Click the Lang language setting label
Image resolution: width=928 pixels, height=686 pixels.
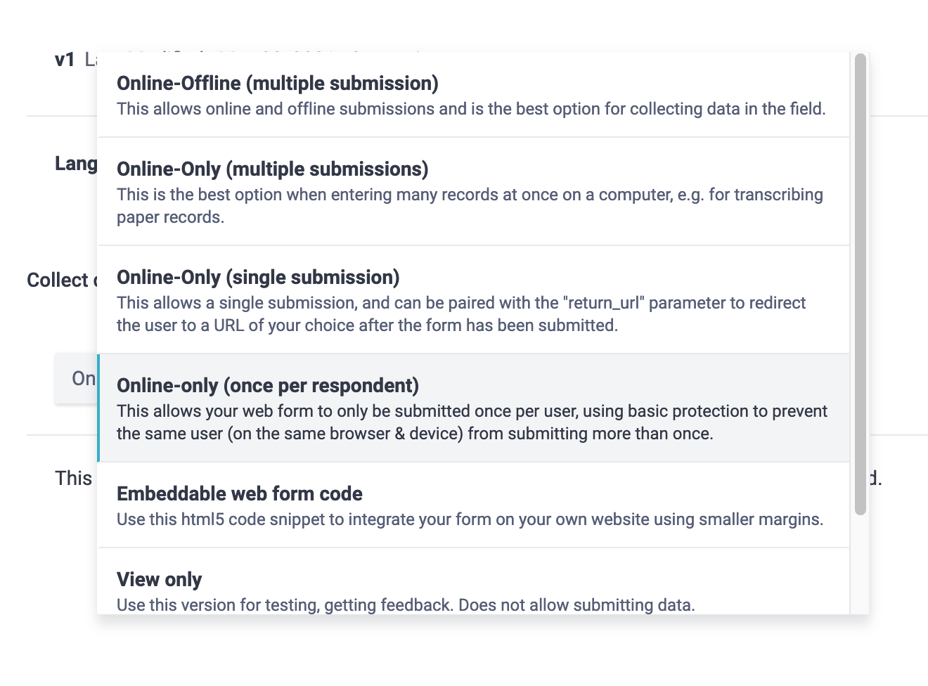pyautogui.click(x=75, y=163)
